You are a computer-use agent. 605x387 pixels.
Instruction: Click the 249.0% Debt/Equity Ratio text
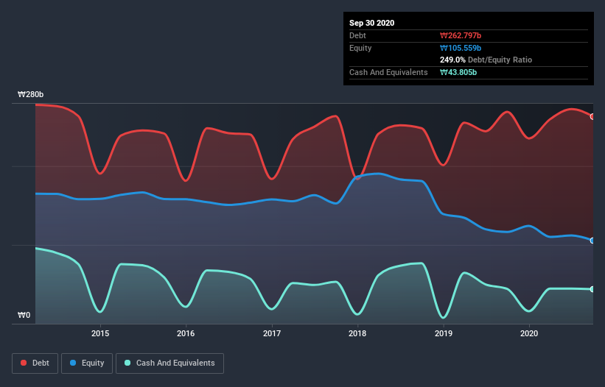tap(486, 60)
